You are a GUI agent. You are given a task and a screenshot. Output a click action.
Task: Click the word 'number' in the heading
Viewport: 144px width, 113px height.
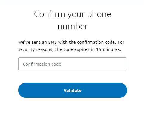[73, 26]
